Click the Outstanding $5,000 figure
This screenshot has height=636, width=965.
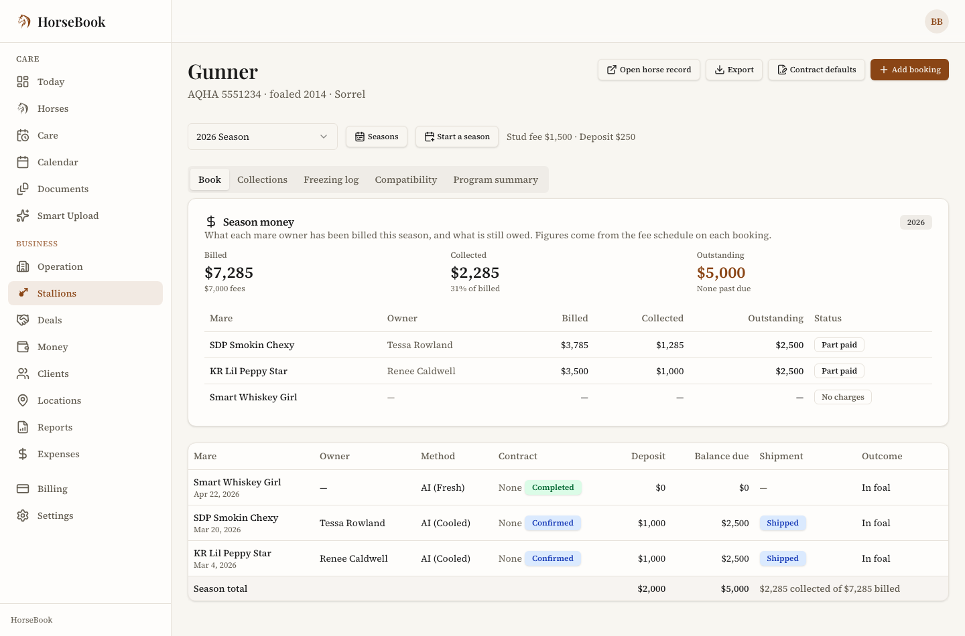click(x=721, y=272)
